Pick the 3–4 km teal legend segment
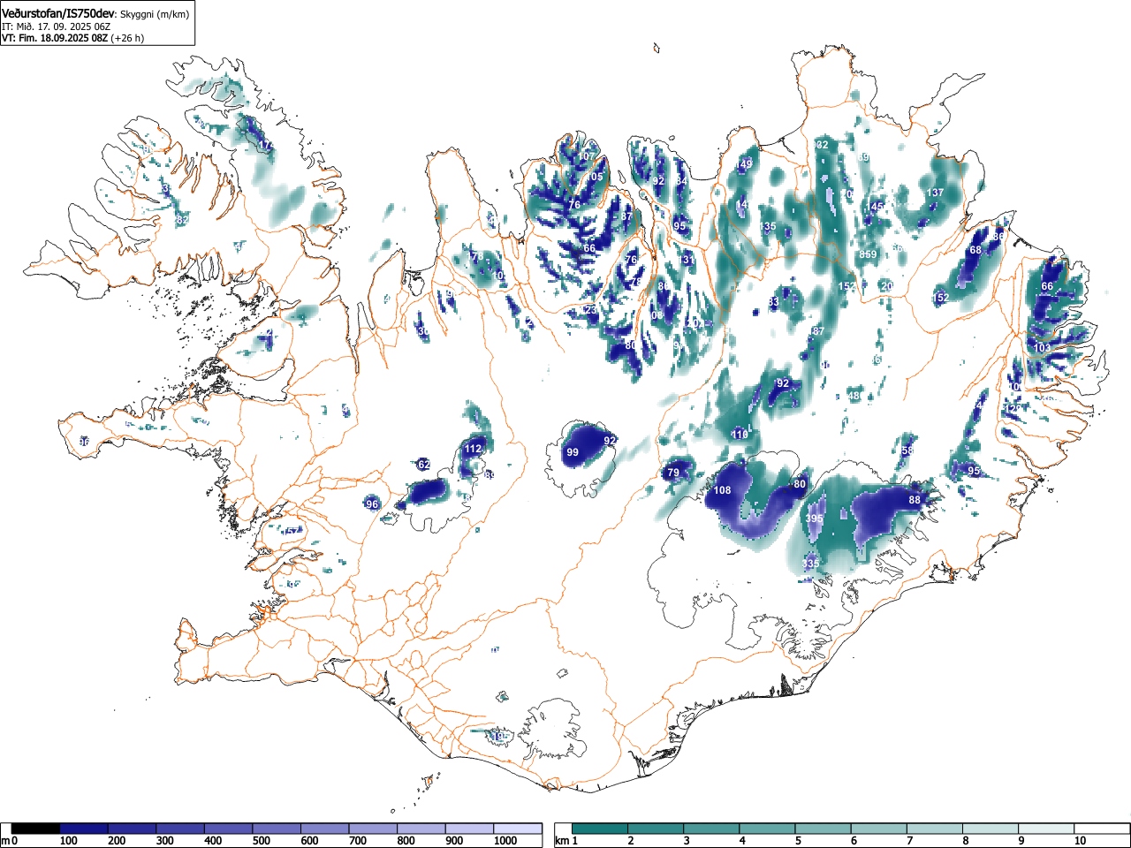1131x848 pixels. pyautogui.click(x=711, y=829)
